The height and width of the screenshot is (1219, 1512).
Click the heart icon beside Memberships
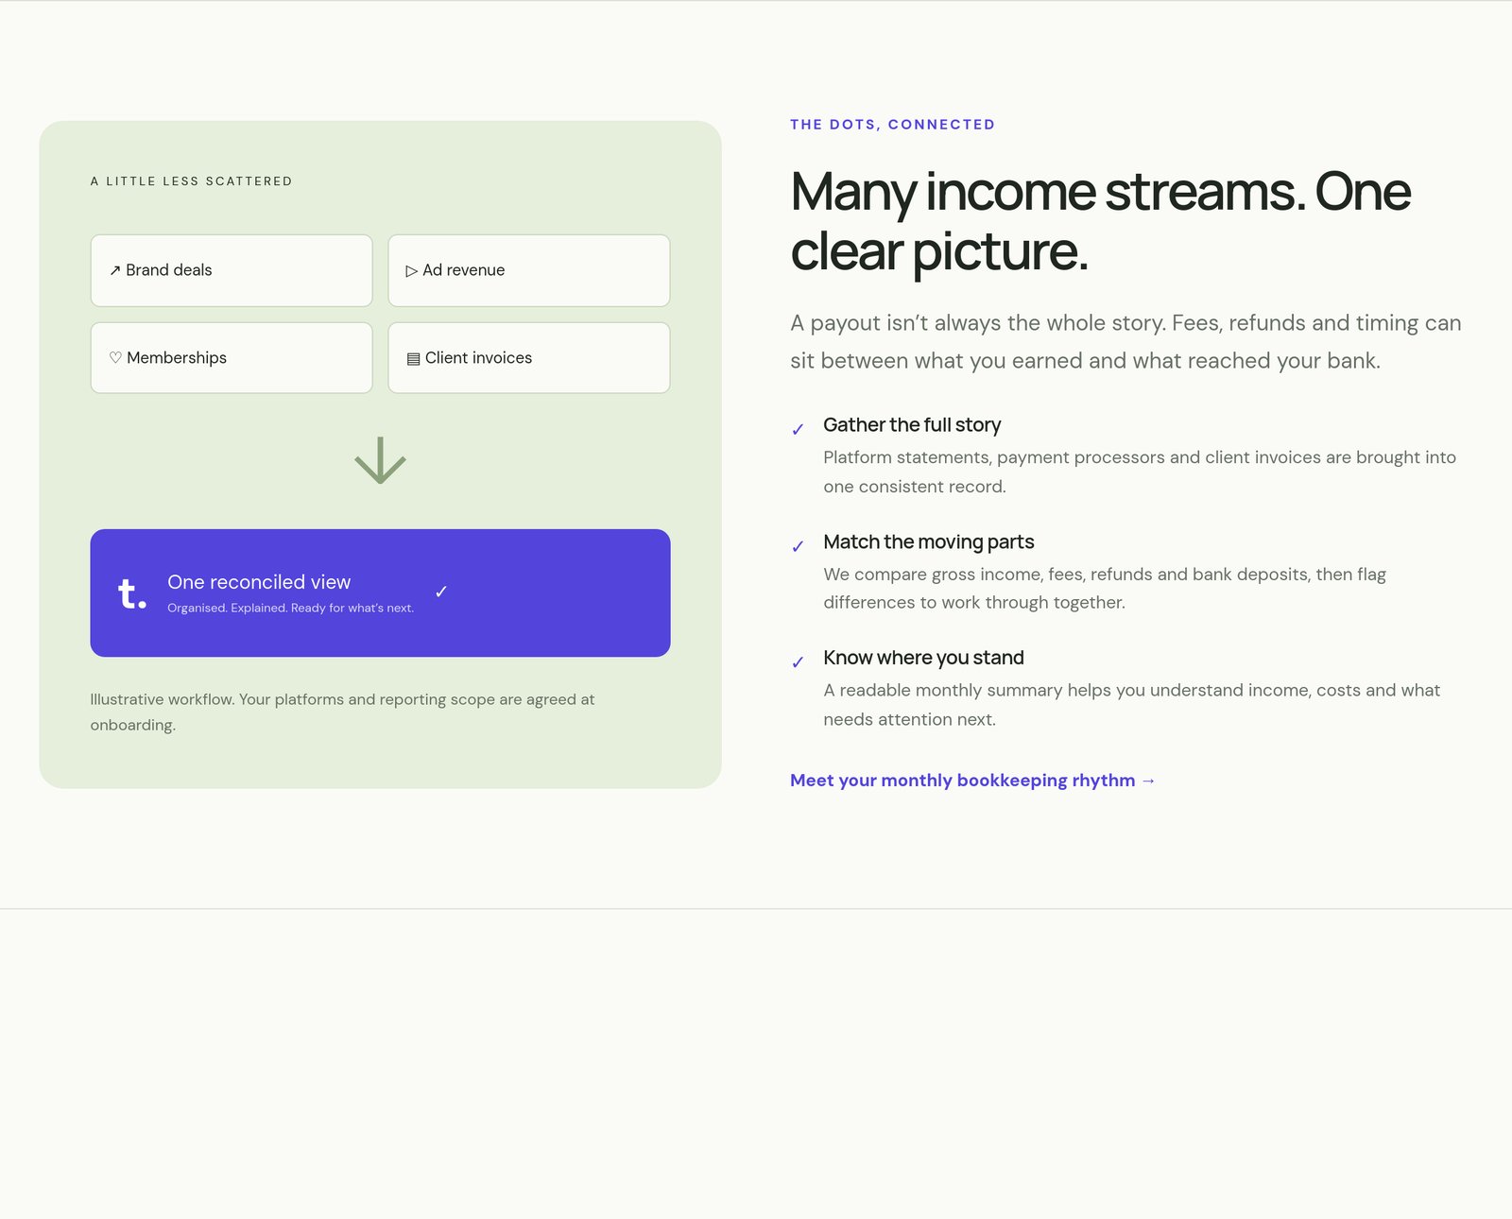(x=115, y=357)
